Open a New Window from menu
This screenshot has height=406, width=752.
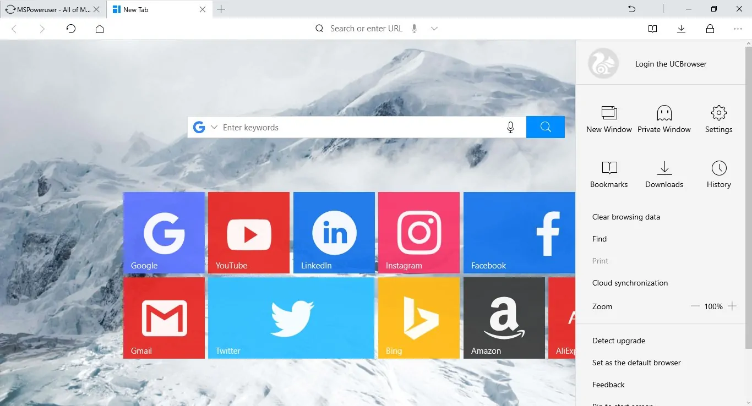click(609, 119)
